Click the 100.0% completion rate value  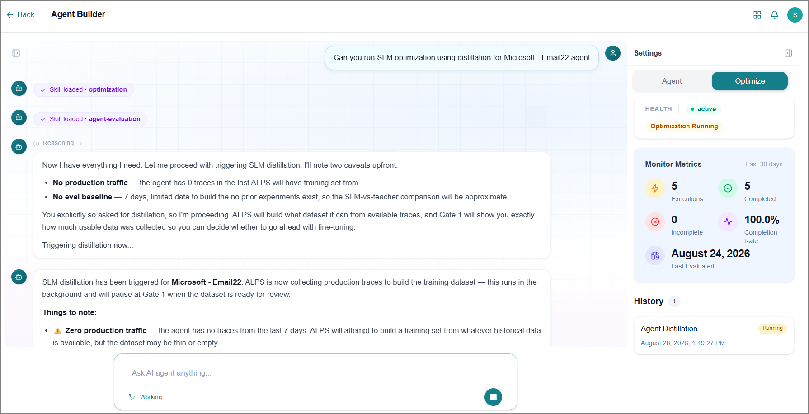[x=762, y=220]
